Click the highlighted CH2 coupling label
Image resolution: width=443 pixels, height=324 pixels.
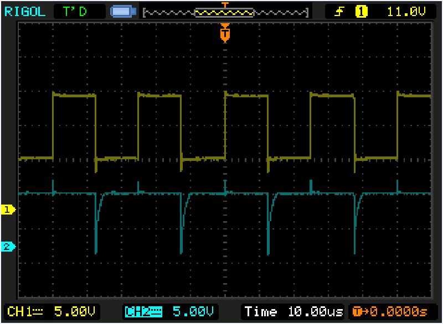[143, 312]
